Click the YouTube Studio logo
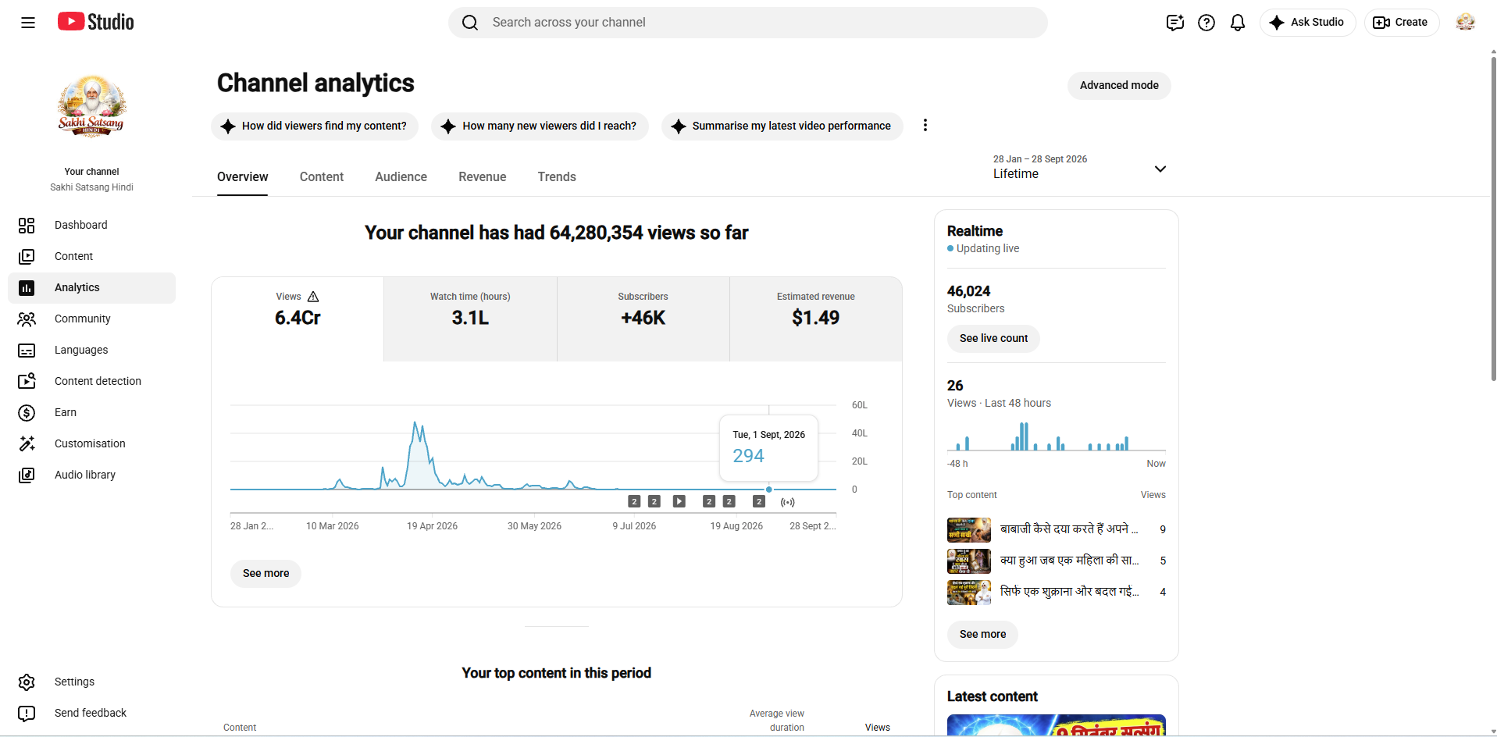 click(95, 22)
